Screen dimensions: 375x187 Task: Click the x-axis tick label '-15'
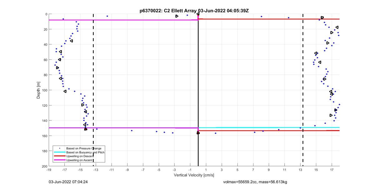80,170
